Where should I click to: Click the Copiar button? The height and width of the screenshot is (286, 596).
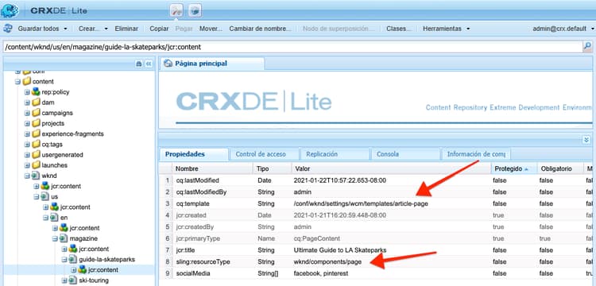(159, 29)
